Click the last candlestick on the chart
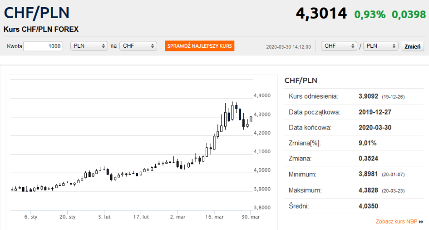Viewport: 429px width, 230px height. (251, 119)
